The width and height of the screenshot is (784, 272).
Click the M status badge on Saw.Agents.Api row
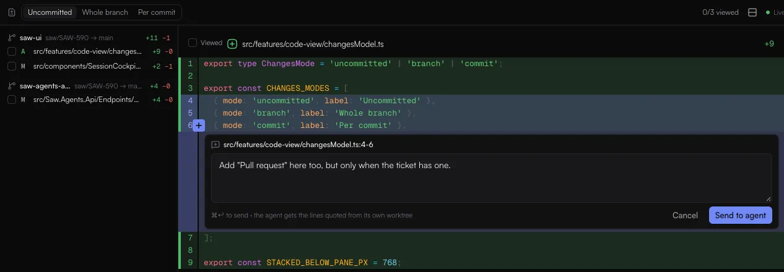(23, 100)
